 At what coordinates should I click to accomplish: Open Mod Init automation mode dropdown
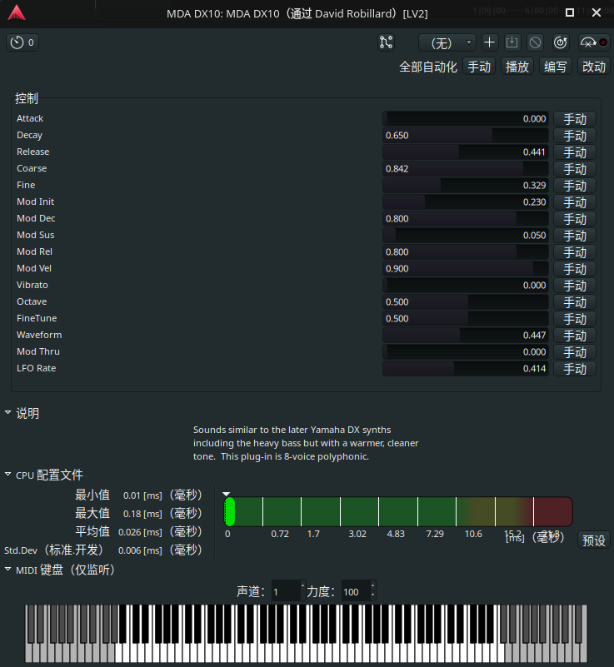[575, 202]
